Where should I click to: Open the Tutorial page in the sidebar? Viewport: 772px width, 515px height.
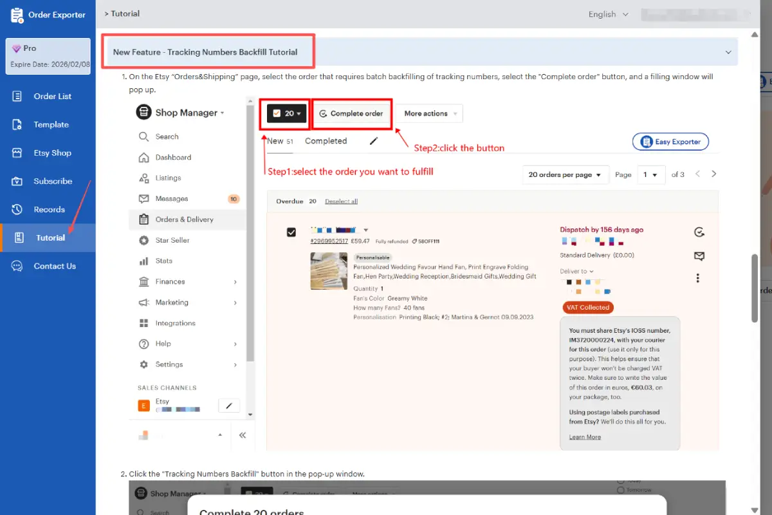click(48, 238)
